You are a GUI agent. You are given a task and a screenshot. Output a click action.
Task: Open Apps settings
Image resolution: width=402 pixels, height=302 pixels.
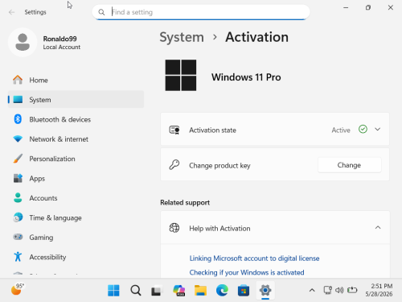(x=76, y=178)
